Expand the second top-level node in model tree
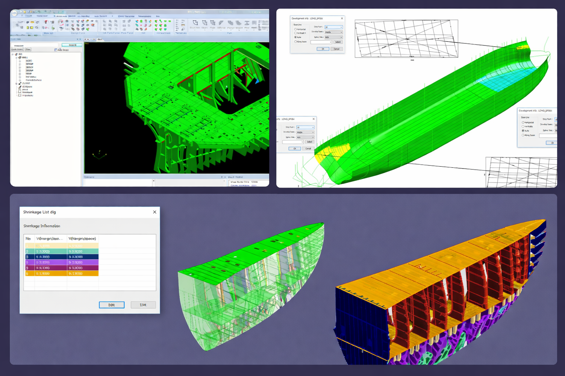The height and width of the screenshot is (376, 565). pyautogui.click(x=17, y=83)
